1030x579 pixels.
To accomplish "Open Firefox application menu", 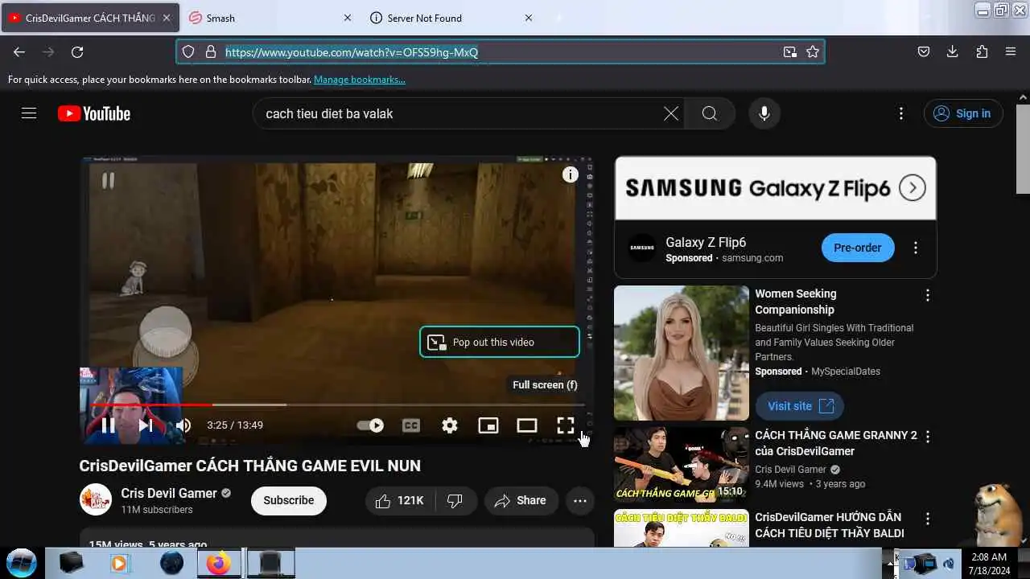I will point(1011,51).
